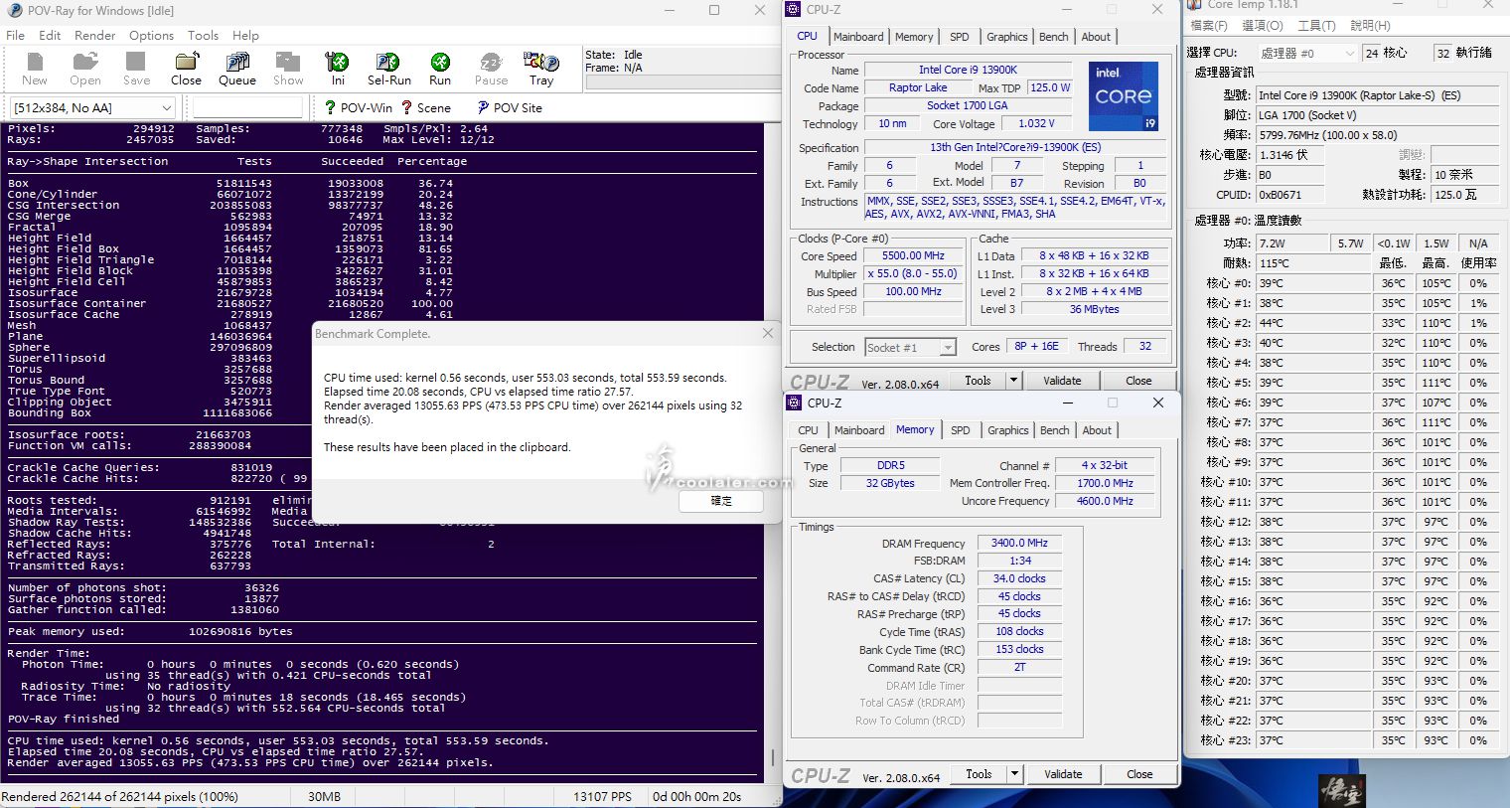Screen dimensions: 1510x808
Task: Click the Pause render icon
Action: click(x=491, y=69)
